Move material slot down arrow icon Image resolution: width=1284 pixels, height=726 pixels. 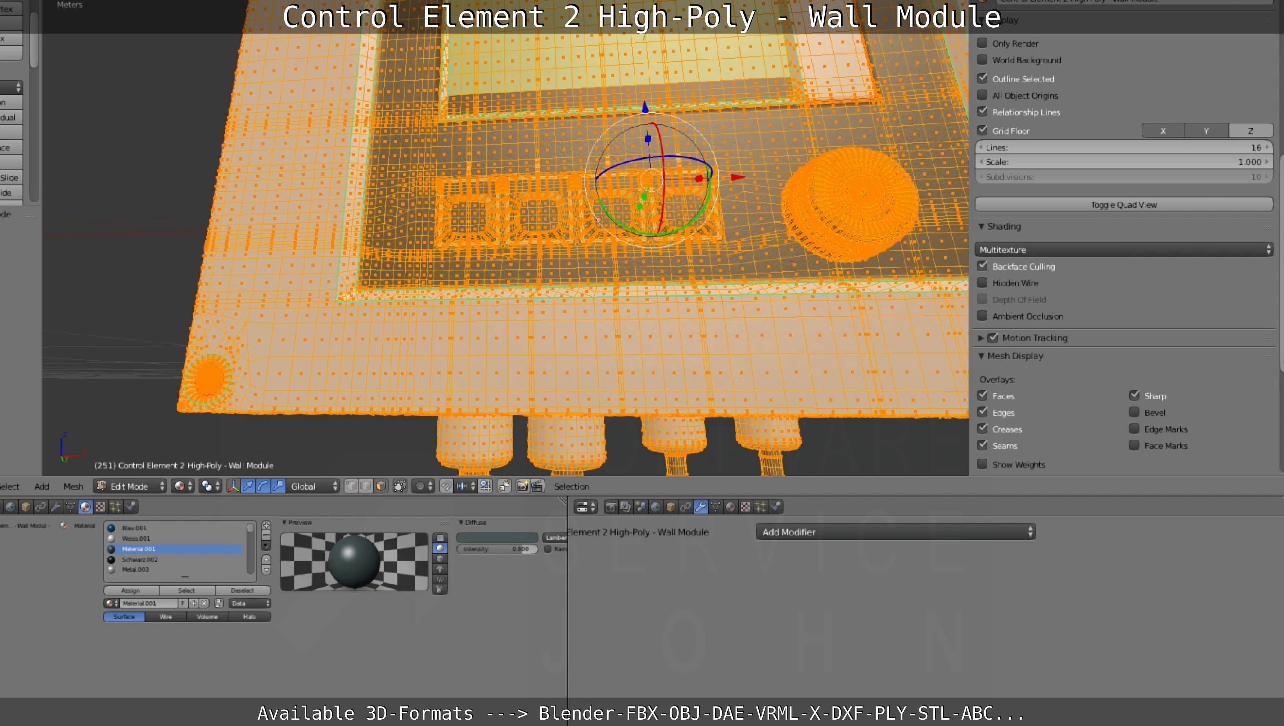(266, 570)
